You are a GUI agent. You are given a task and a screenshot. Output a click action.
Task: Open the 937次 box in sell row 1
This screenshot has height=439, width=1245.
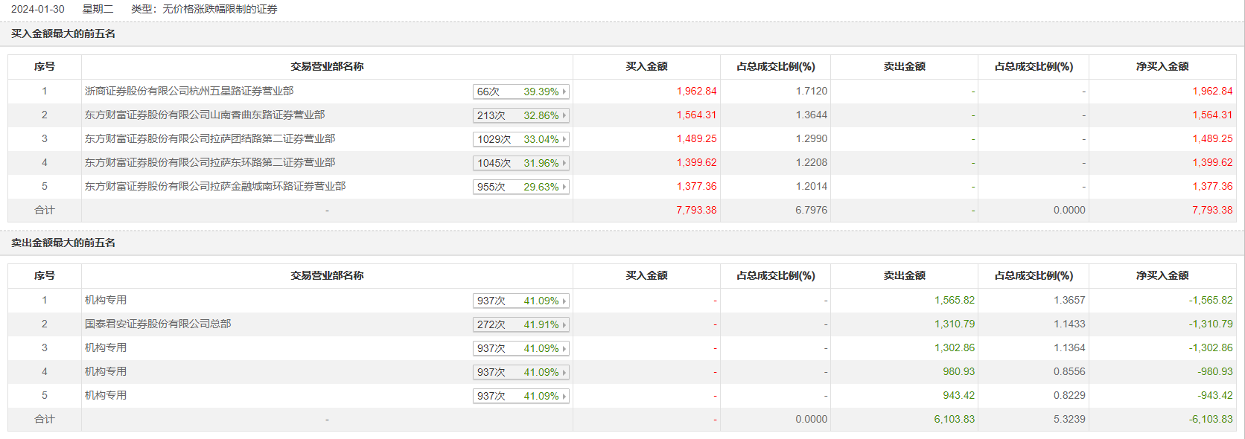(x=520, y=301)
